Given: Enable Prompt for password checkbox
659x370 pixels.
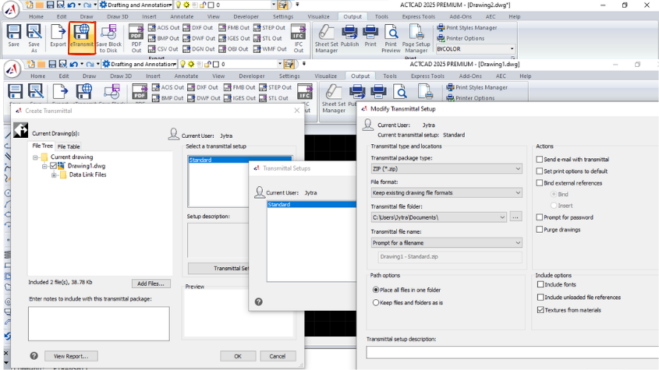Looking at the screenshot, I should point(539,217).
